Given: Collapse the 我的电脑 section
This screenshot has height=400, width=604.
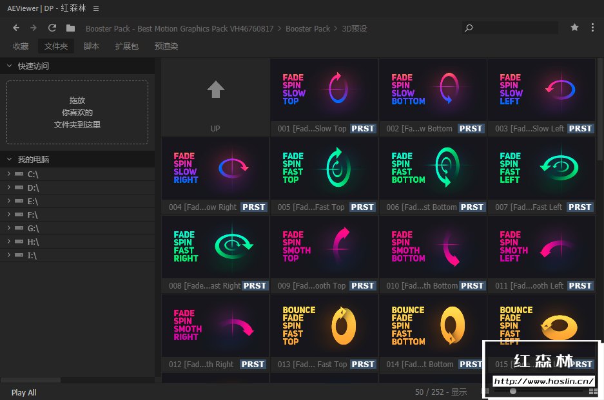Looking at the screenshot, I should tap(9, 159).
